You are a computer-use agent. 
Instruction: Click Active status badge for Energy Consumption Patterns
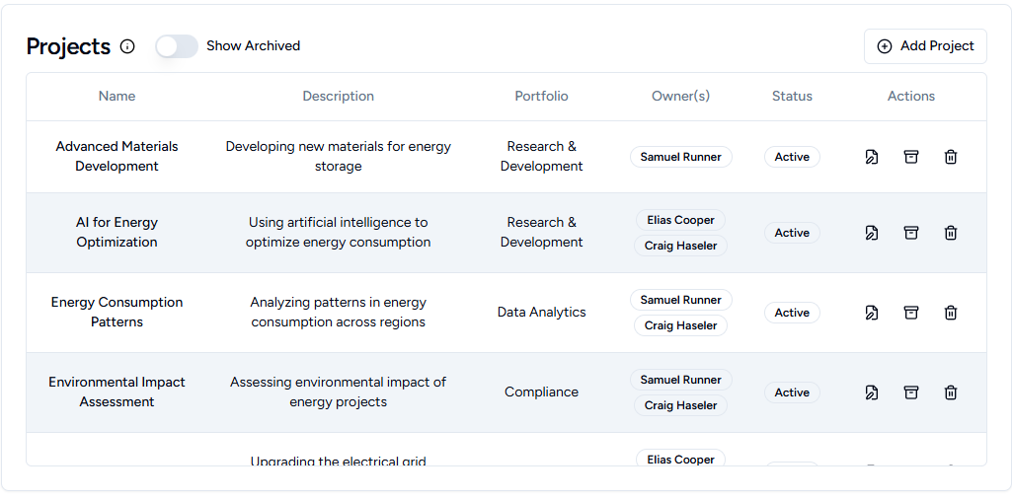[792, 313]
